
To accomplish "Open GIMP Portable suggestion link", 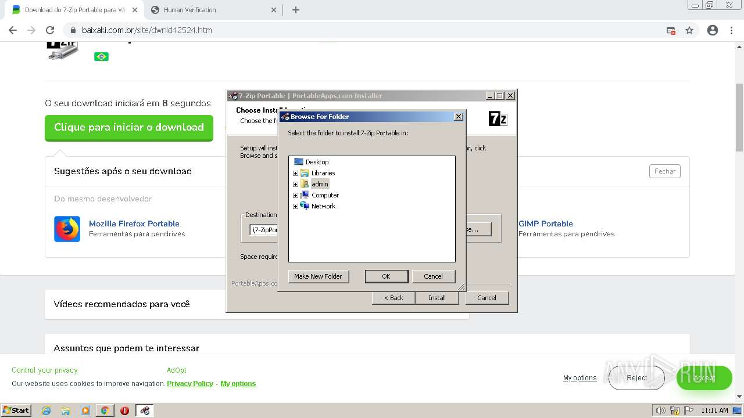I will point(546,224).
